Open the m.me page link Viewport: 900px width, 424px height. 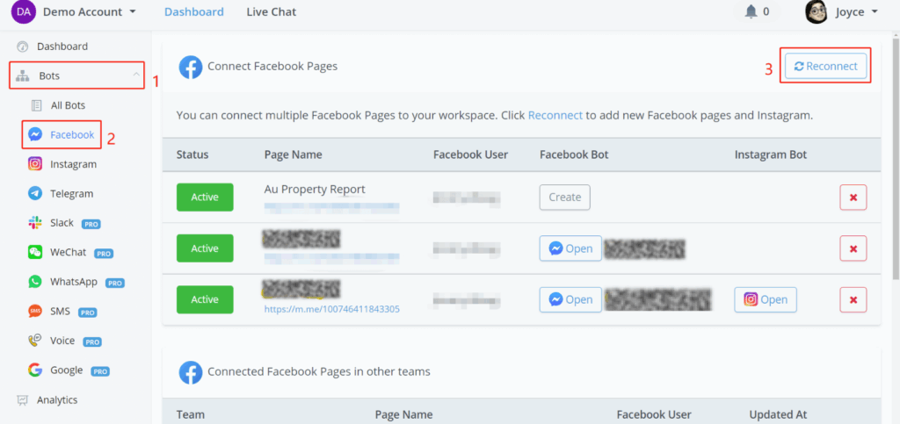(331, 310)
